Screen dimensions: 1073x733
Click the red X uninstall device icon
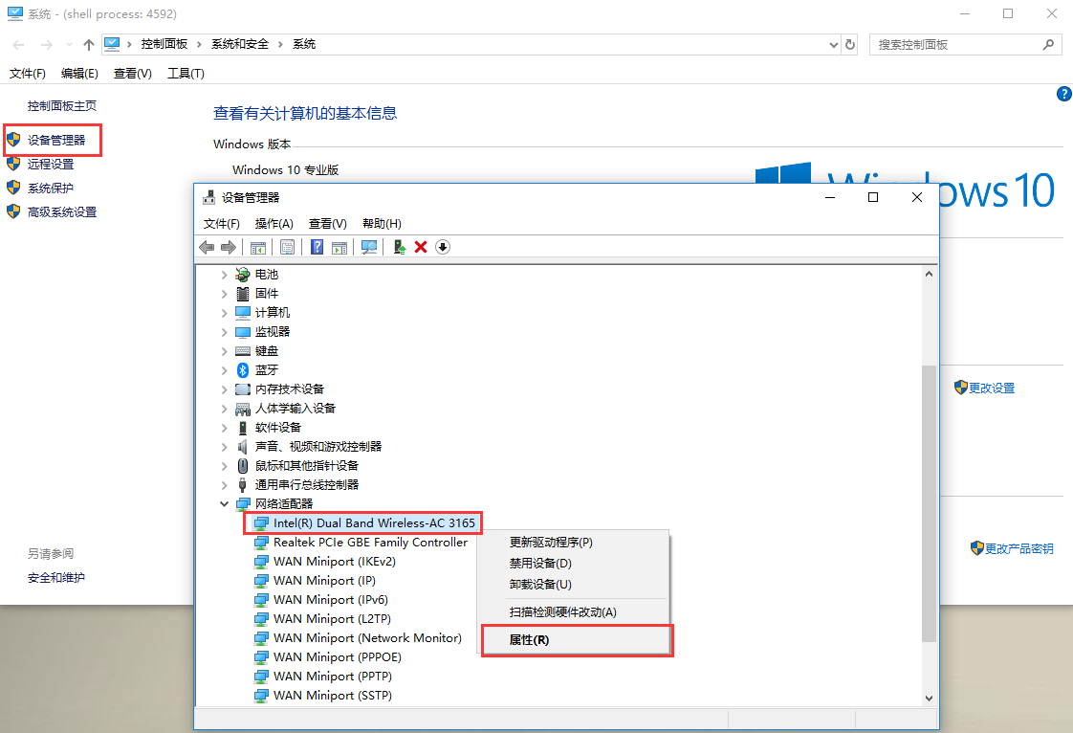point(421,247)
